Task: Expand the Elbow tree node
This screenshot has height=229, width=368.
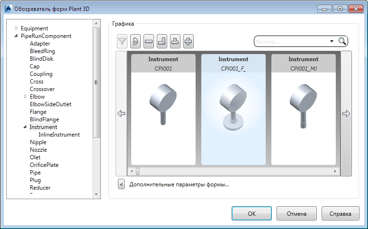Action: 26,97
